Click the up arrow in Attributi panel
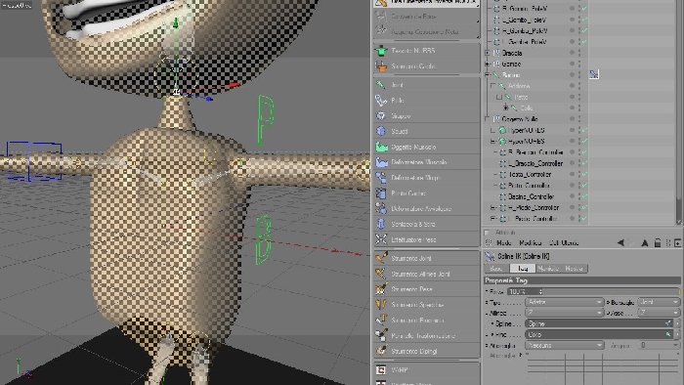684x385 pixels. (644, 243)
